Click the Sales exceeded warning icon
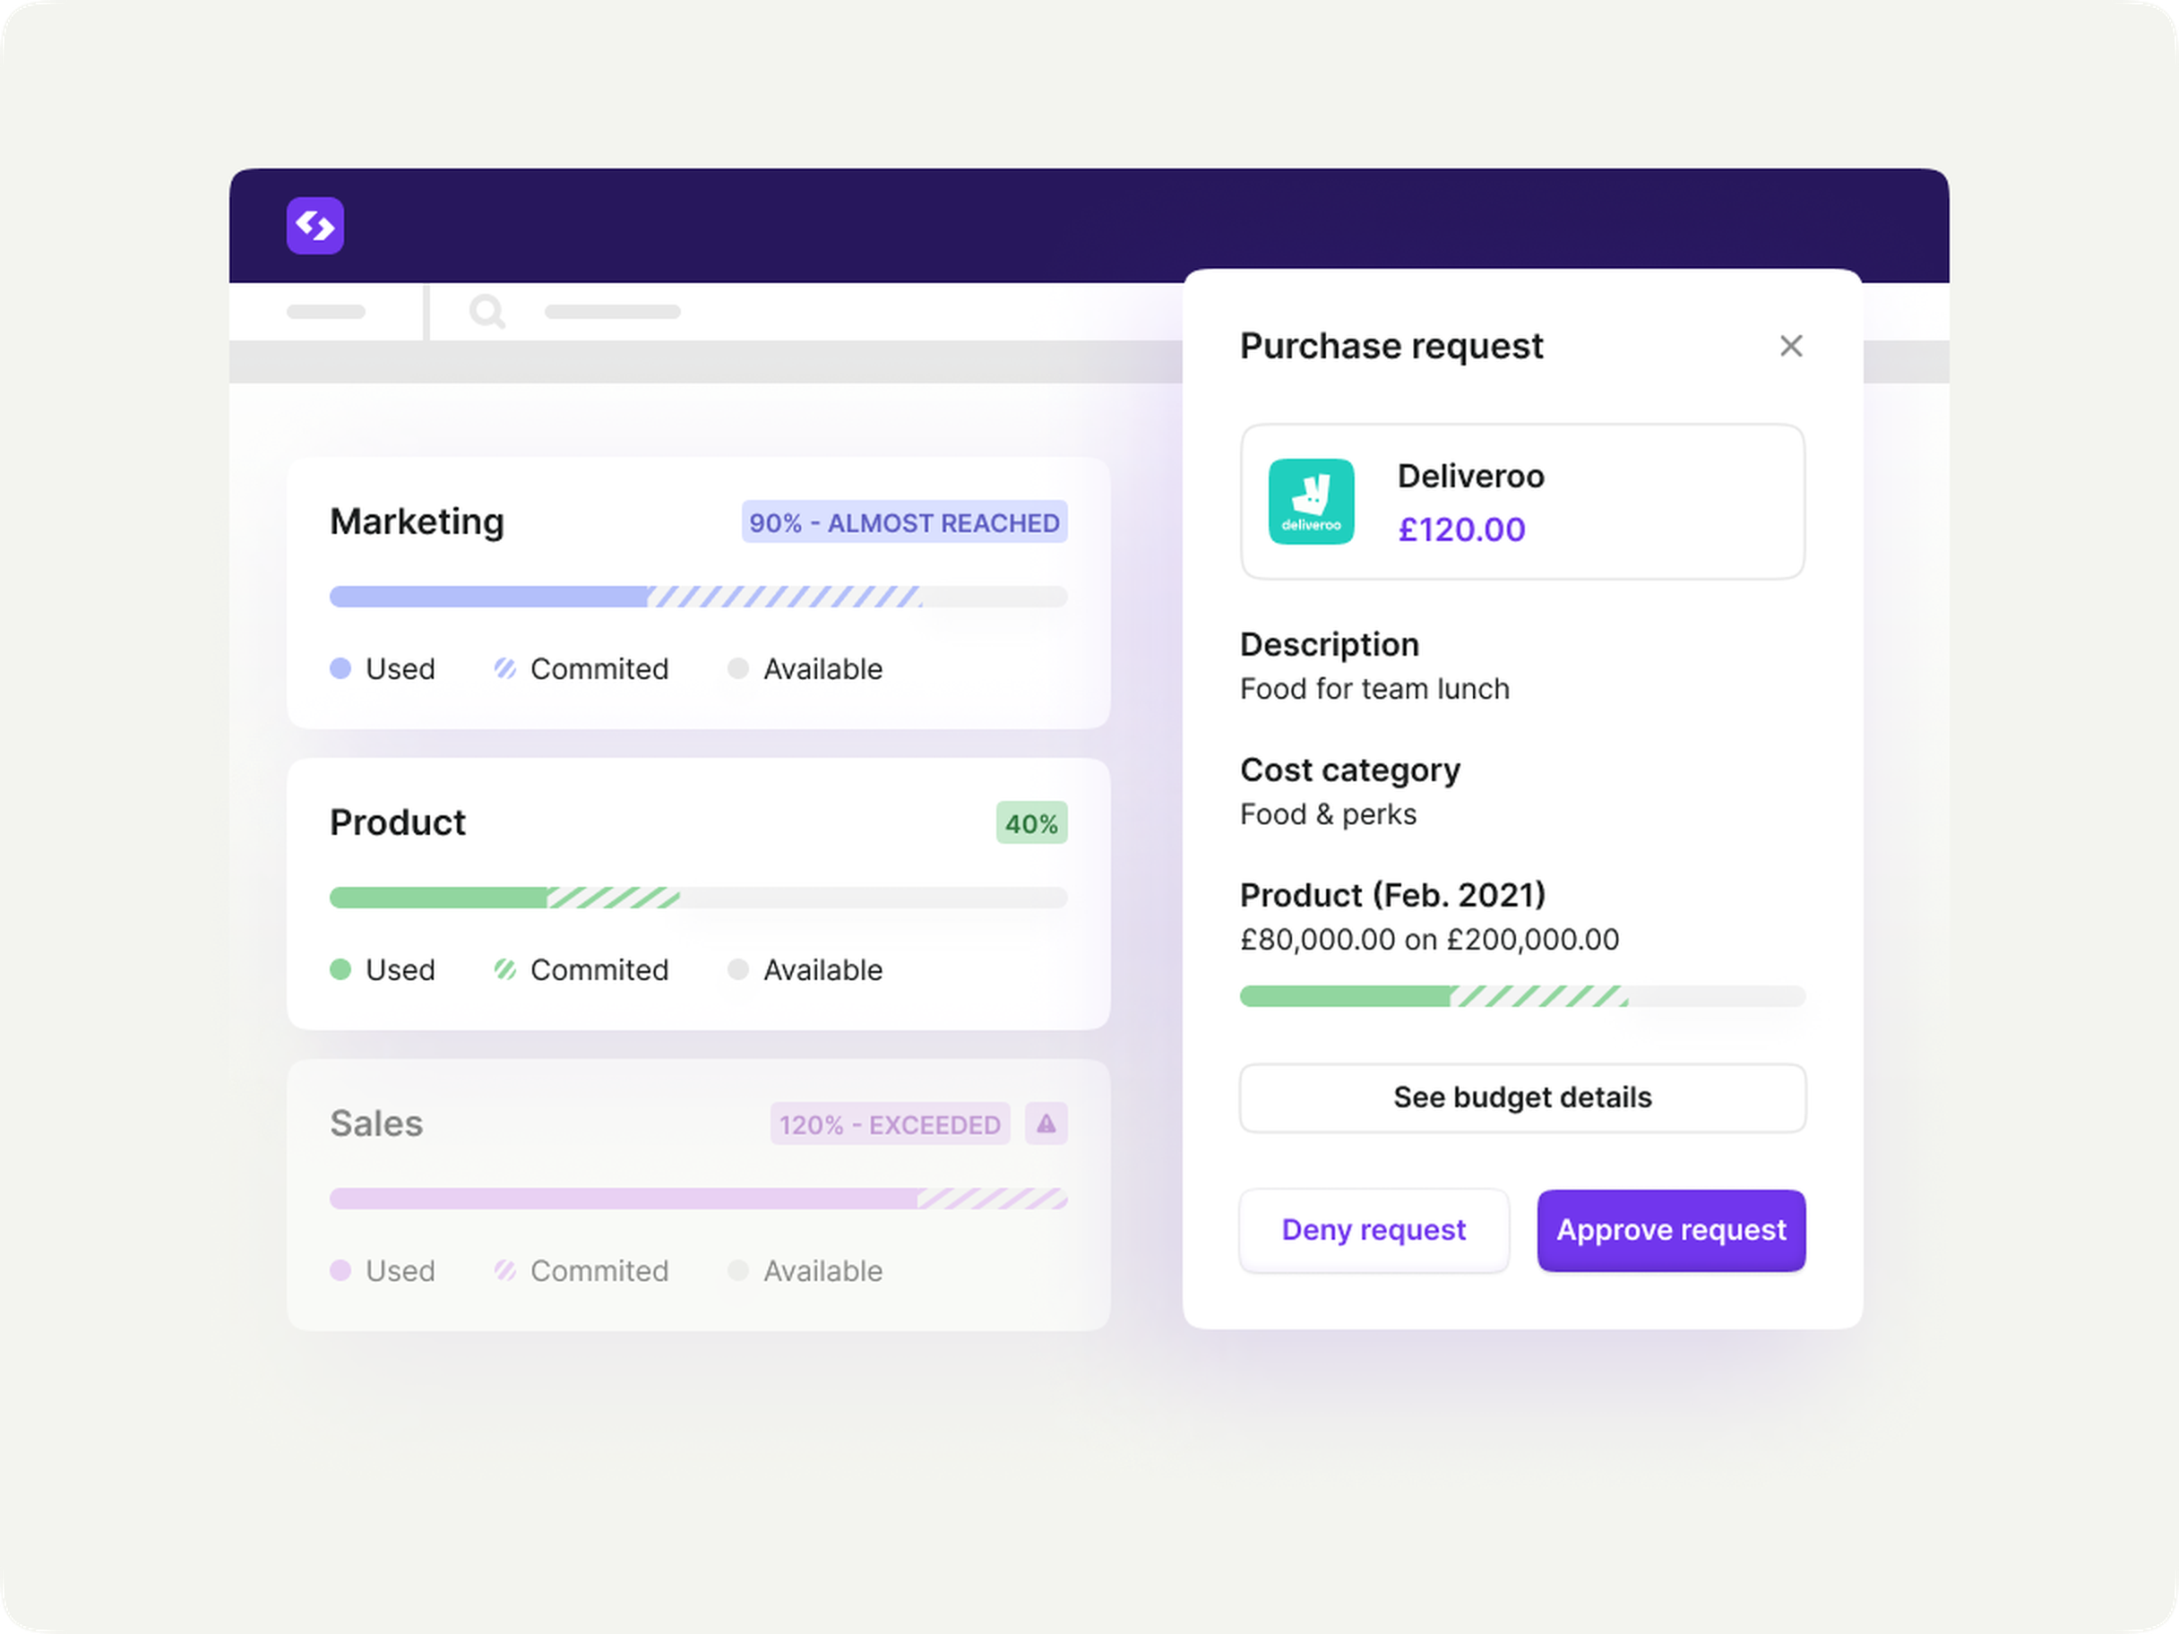The image size is (2179, 1634). tap(1046, 1122)
